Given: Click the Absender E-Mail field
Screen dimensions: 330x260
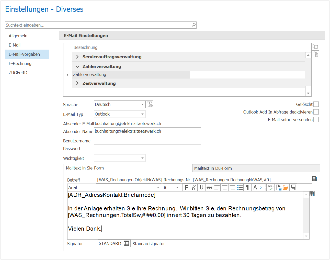Looking at the screenshot, I should 147,123.
